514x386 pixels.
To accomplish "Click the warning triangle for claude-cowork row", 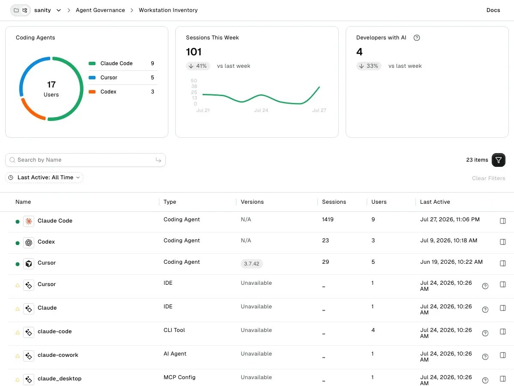I will (x=18, y=356).
